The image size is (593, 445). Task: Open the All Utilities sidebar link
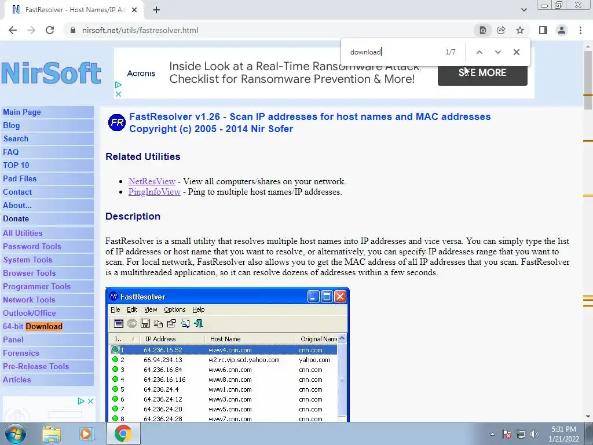(x=23, y=233)
